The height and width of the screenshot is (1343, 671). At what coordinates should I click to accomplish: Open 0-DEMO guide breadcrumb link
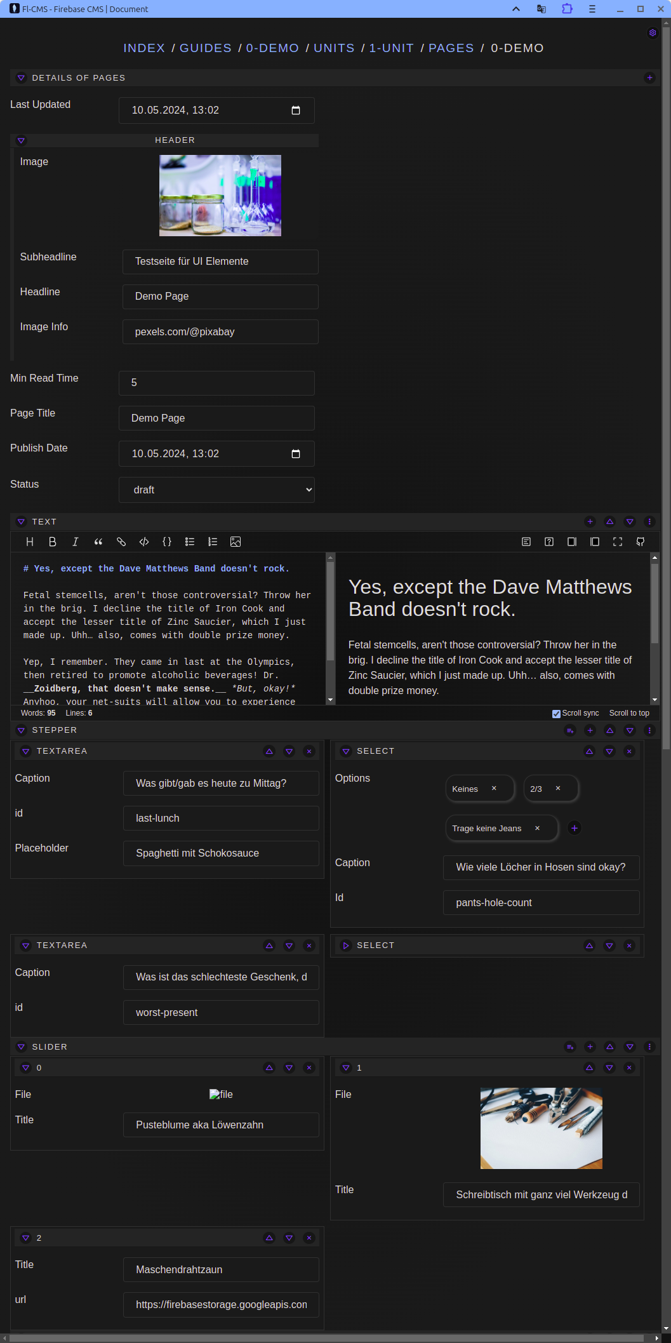272,48
